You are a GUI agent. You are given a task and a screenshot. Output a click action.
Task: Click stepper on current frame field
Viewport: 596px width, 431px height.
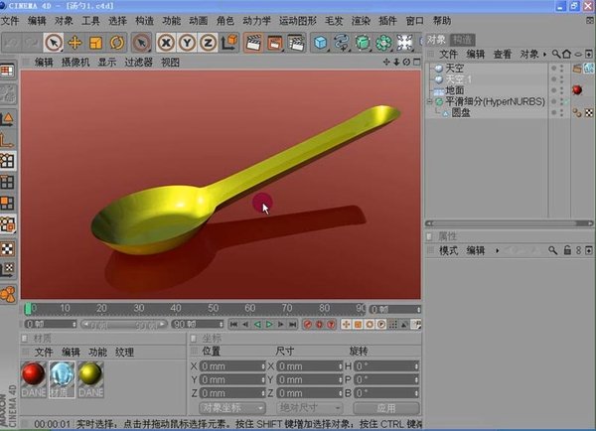pyautogui.click(x=418, y=310)
